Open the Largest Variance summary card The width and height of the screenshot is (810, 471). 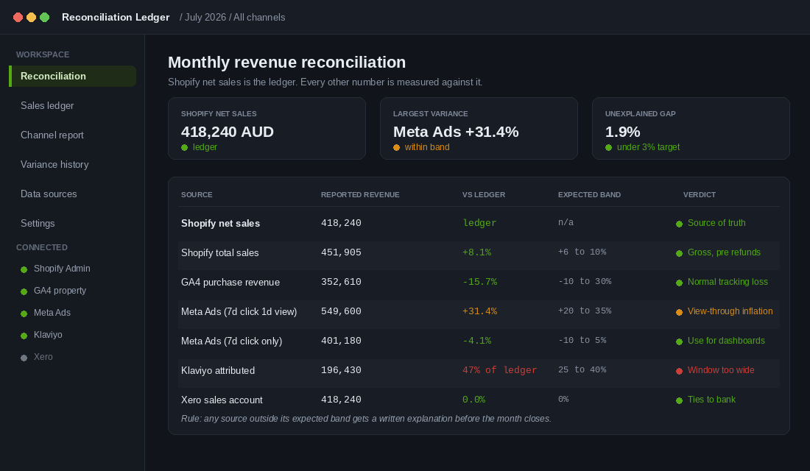pos(479,129)
